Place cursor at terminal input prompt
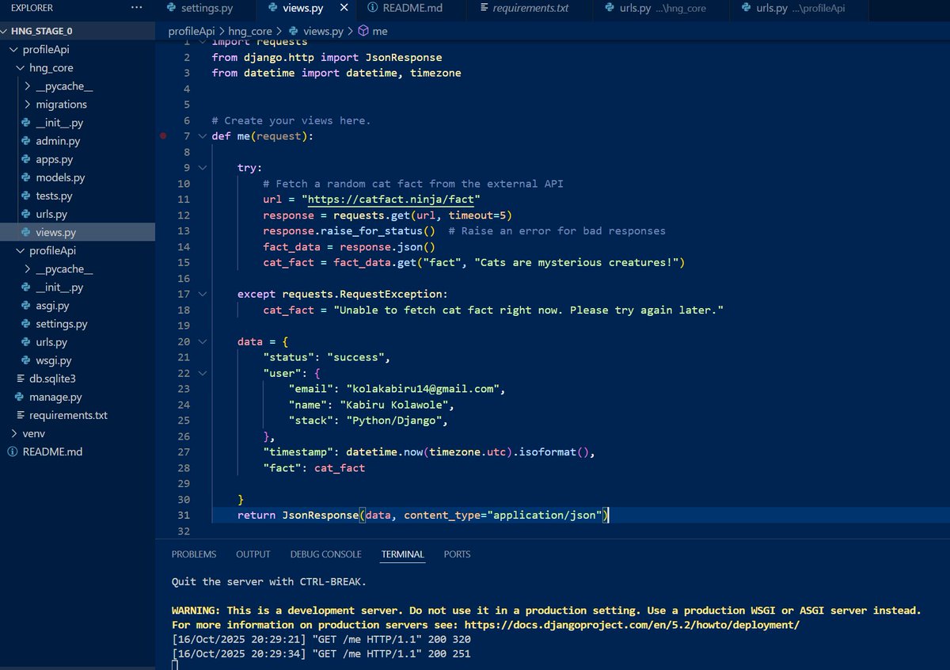950x670 pixels. (x=176, y=664)
